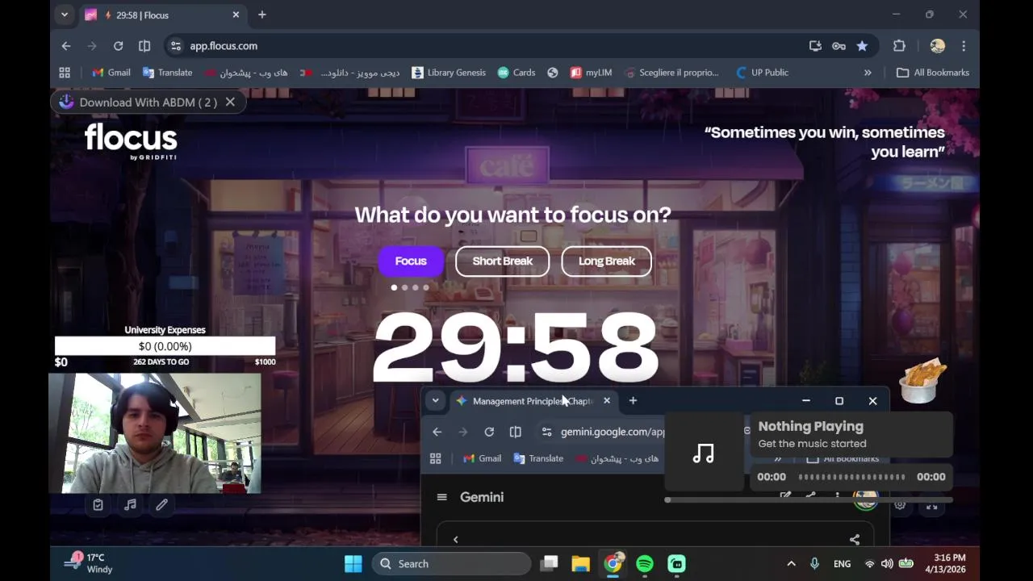Collapse the Gemini panel with left chevron
This screenshot has height=581, width=1033.
(455, 539)
